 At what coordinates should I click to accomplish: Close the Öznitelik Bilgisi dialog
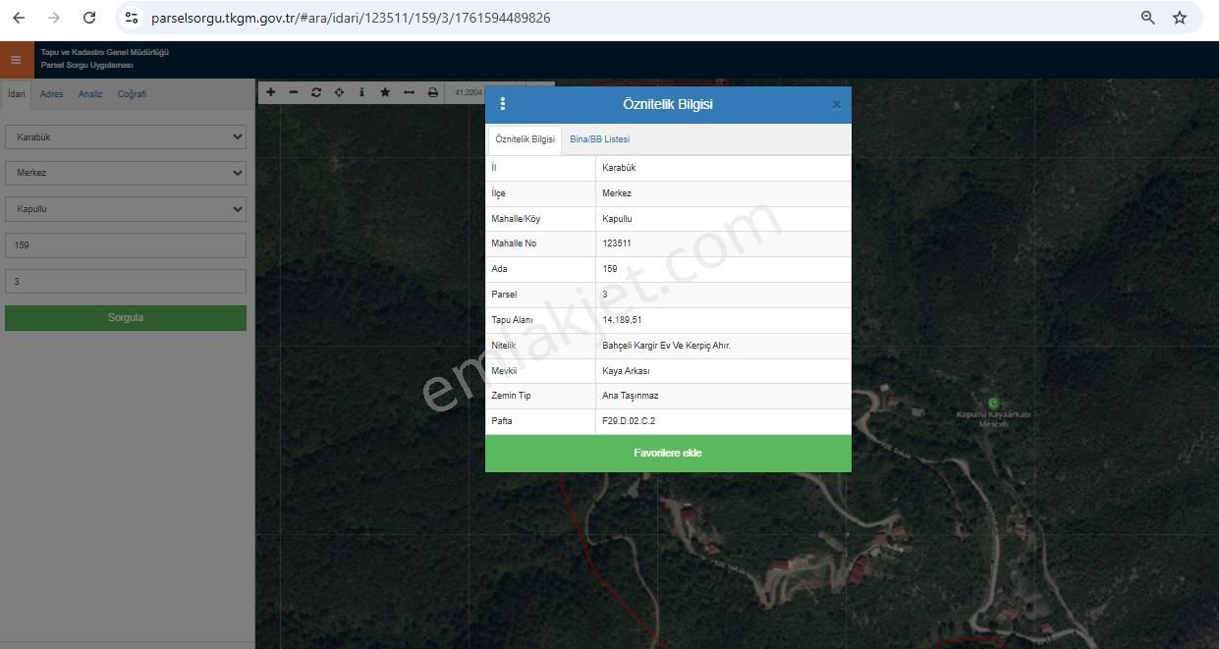coord(836,105)
